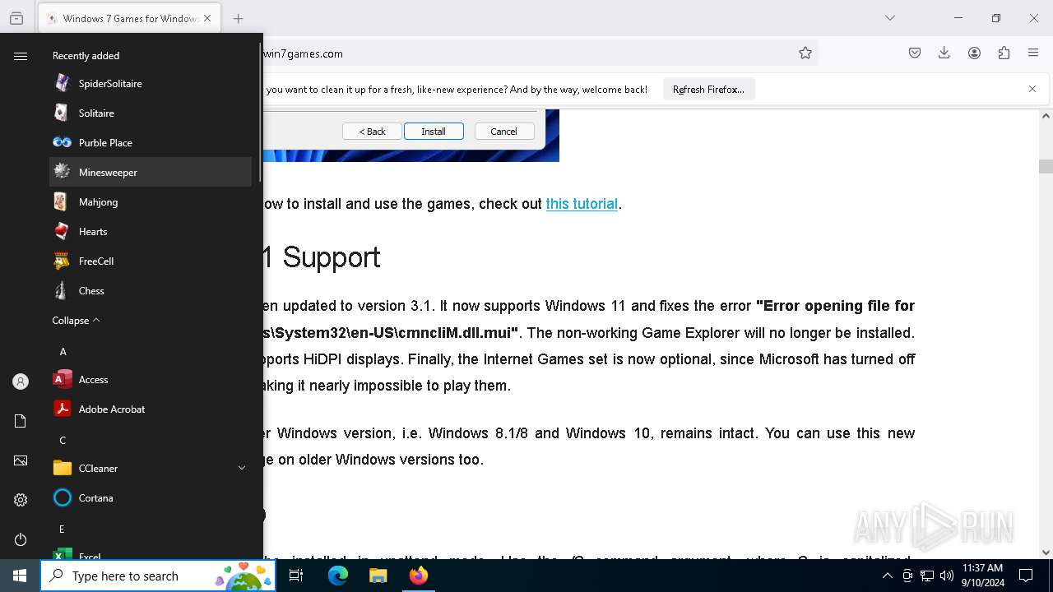Click the Refresh Firefox button
This screenshot has width=1053, height=592.
click(x=708, y=89)
